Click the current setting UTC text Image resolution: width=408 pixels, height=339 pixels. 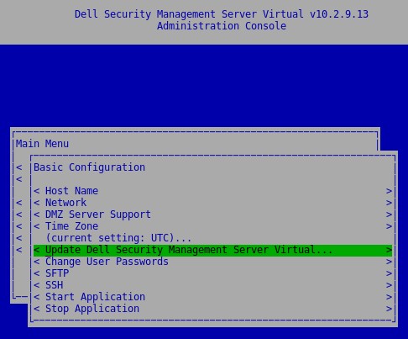(118, 238)
